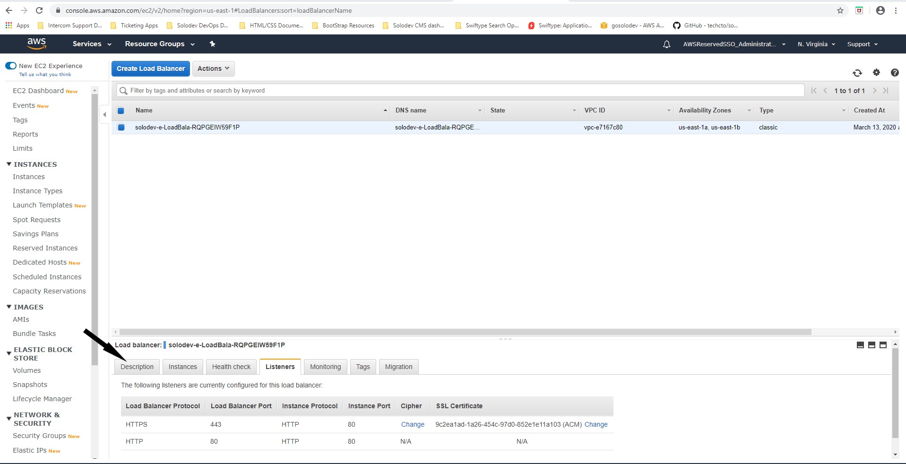Image resolution: width=906 pixels, height=464 pixels.
Task: Switch to the Tags tab
Action: [363, 367]
